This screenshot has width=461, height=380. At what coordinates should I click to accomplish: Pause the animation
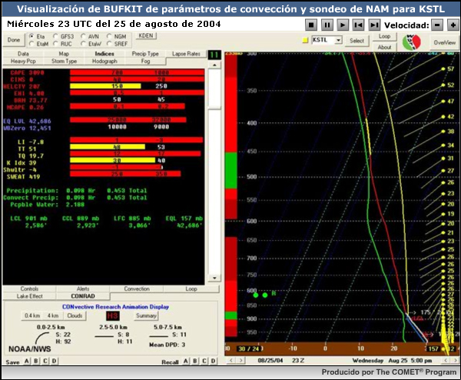coord(327,25)
